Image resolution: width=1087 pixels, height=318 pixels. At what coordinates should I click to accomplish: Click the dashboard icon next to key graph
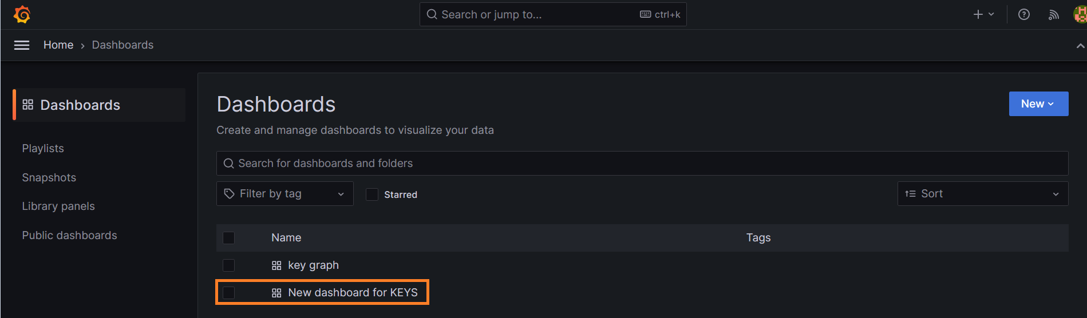[x=276, y=265]
